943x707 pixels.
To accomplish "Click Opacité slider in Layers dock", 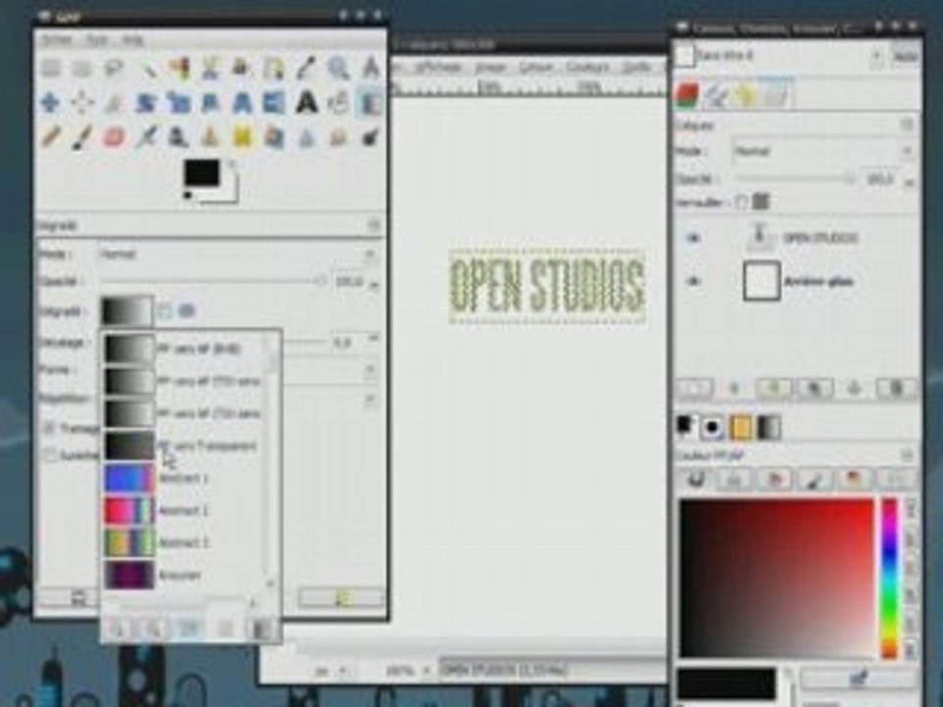I will click(796, 179).
